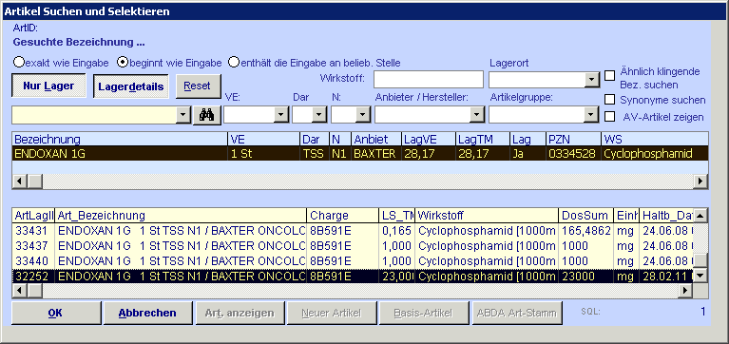
Task: Click the Haltb_Dat column header
Action: pos(665,215)
